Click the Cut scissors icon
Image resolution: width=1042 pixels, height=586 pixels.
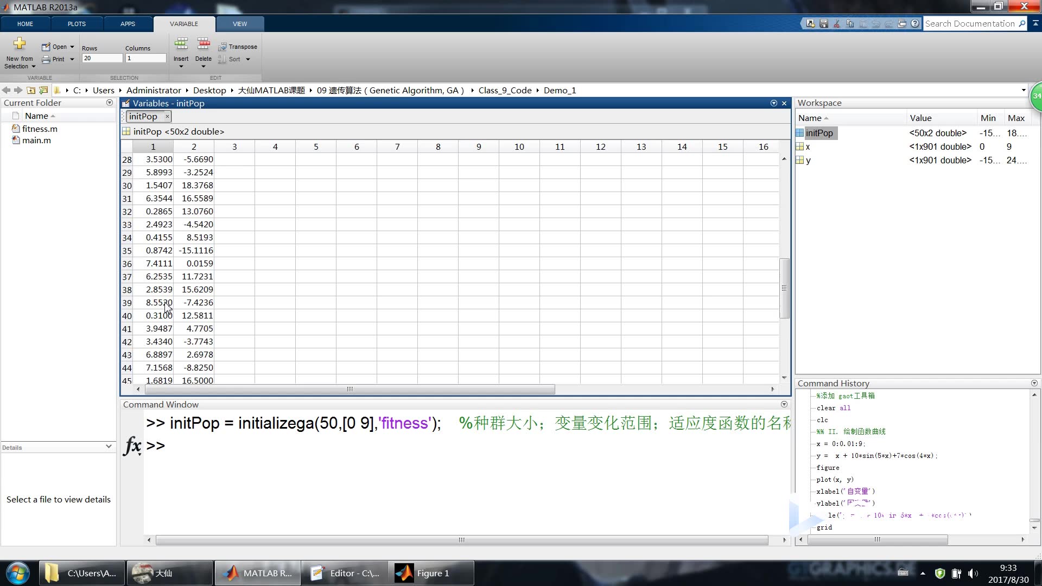836,24
